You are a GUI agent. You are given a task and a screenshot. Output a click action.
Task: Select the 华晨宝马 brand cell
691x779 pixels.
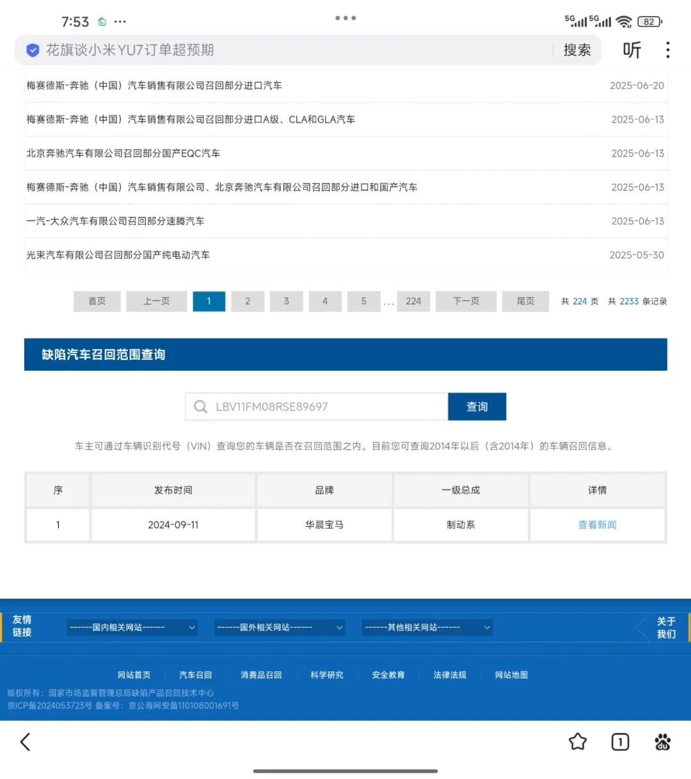(x=324, y=525)
